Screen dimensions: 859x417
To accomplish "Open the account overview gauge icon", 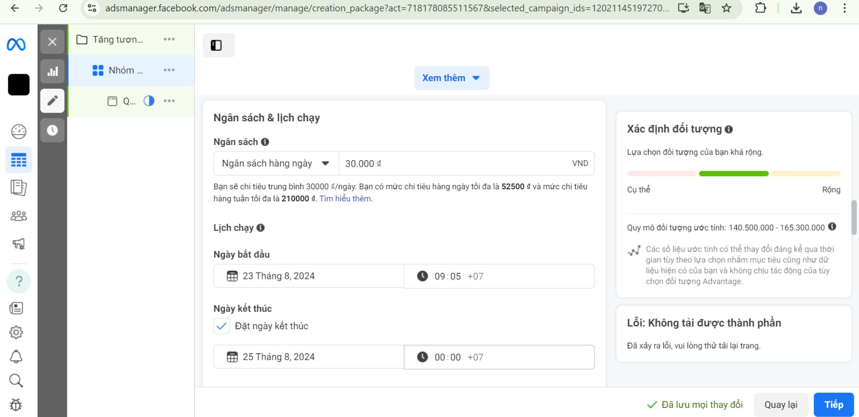I will 19,132.
